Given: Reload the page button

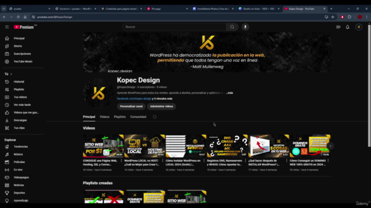Looking at the screenshot, I should [18, 17].
